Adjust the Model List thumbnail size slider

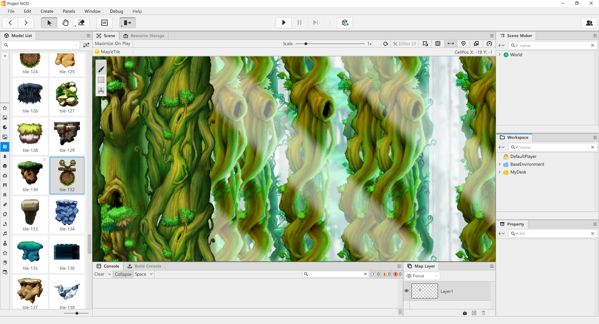77,313
